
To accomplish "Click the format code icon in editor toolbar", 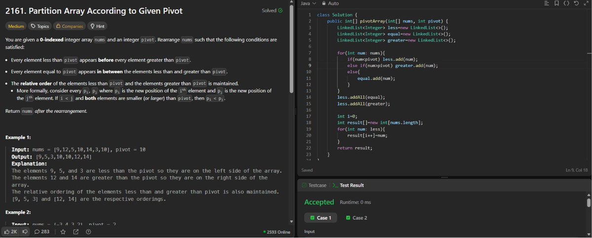I will 546,3.
